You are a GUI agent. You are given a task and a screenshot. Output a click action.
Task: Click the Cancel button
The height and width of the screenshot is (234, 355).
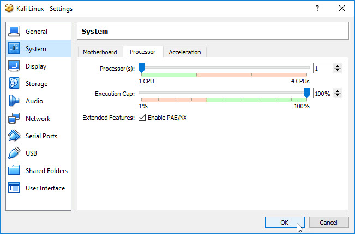(x=328, y=223)
